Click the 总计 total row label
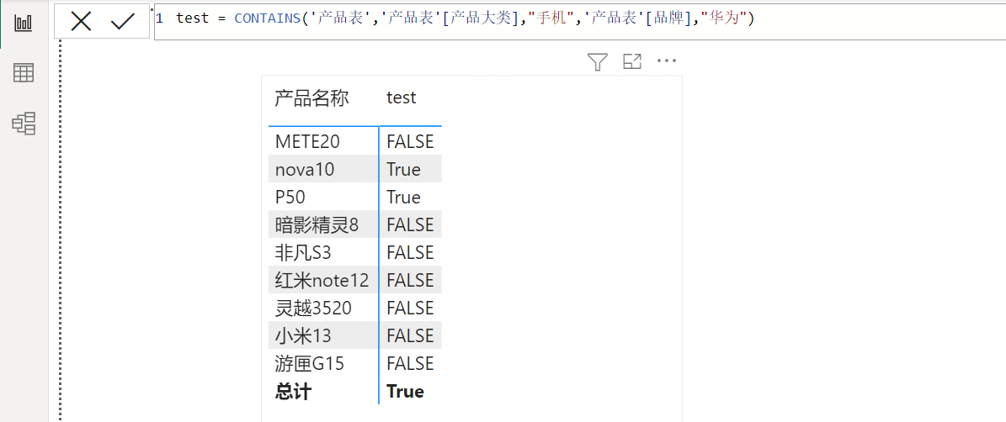Screen dimensions: 1006x422 (293, 391)
